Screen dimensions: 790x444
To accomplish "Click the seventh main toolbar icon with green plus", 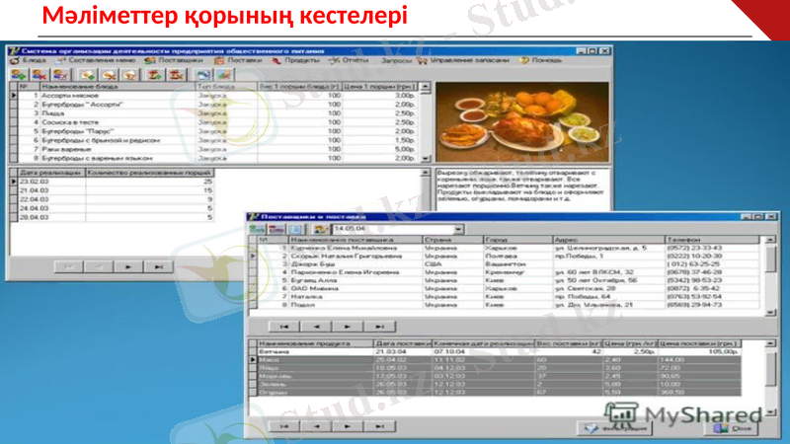I will [155, 75].
